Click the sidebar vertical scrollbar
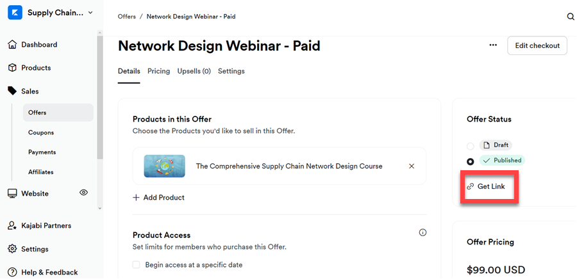577x279 pixels. coord(99,96)
